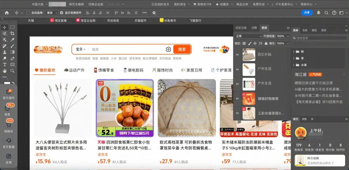Viewport: 349px width, 170px height.
Task: Switch to the 渐变 tab
Action: click(323, 30)
